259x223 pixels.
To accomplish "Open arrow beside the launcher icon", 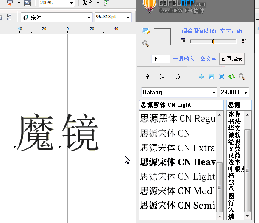I will click(x=19, y=3).
